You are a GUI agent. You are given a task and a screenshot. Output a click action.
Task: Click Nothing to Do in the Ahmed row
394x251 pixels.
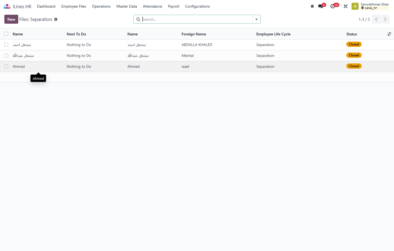[79, 66]
